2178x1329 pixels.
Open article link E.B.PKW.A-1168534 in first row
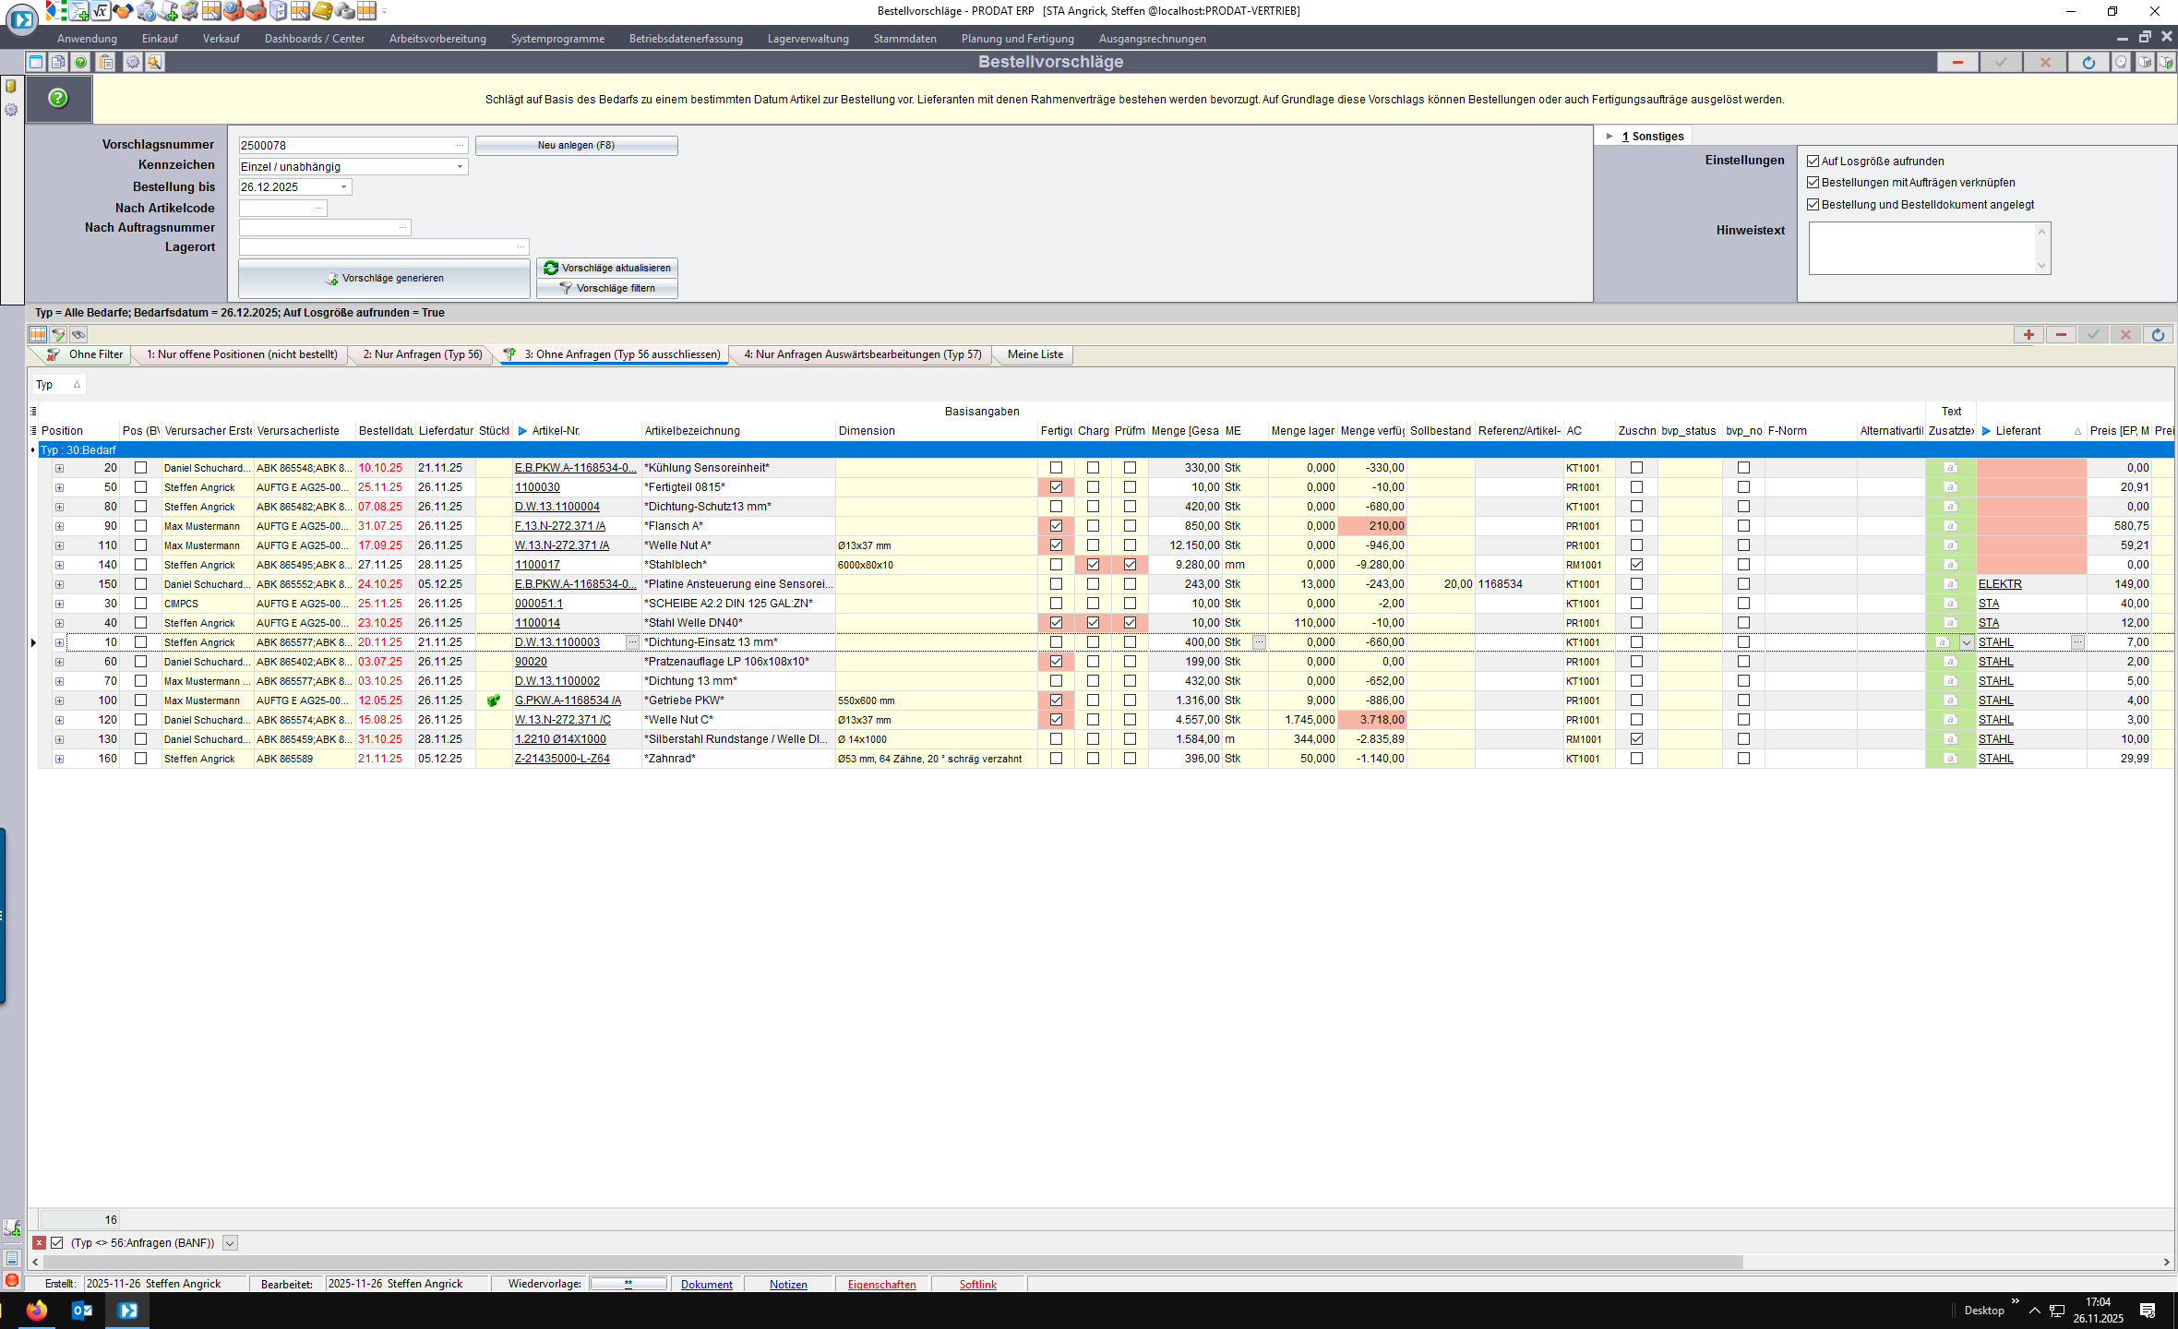coord(574,468)
